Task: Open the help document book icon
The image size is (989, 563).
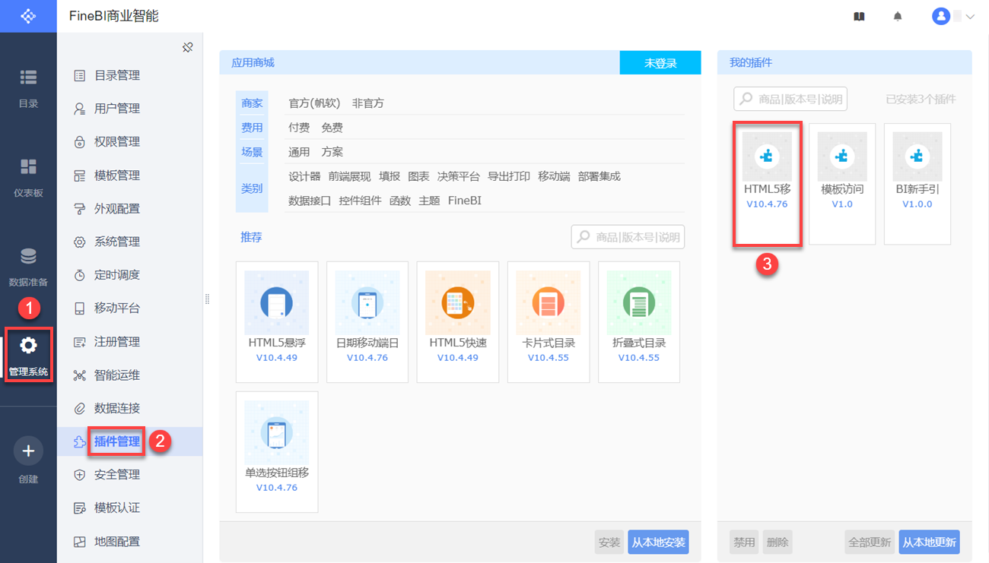Action: [859, 16]
